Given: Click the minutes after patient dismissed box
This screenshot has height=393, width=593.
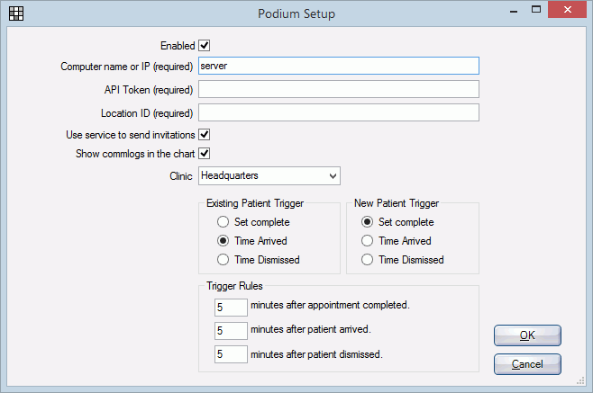Looking at the screenshot, I should 231,354.
